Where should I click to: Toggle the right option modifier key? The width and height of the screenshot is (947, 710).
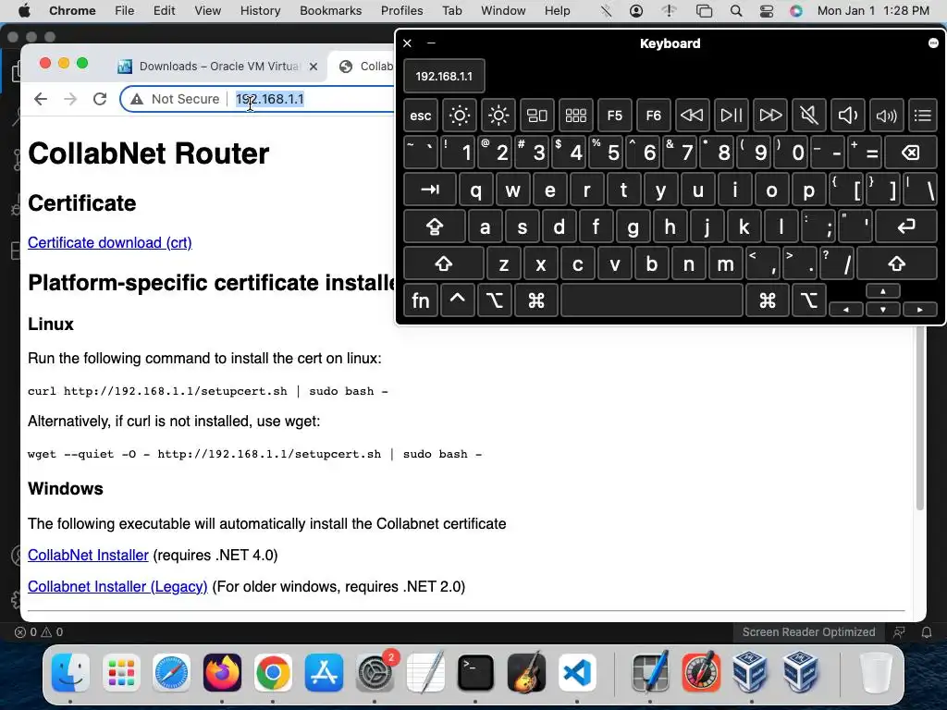coord(809,300)
